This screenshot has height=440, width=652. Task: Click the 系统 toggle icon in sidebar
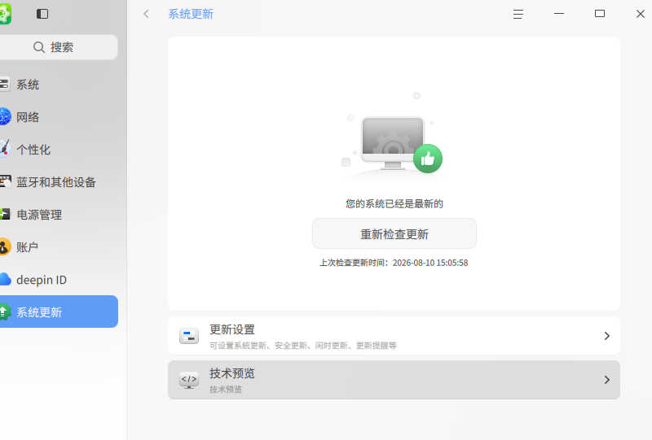[4, 85]
